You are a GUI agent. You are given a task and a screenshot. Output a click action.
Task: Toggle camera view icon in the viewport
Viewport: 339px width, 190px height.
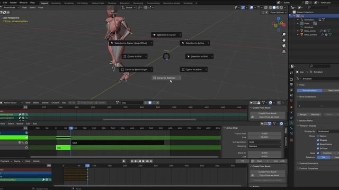(x=284, y=46)
